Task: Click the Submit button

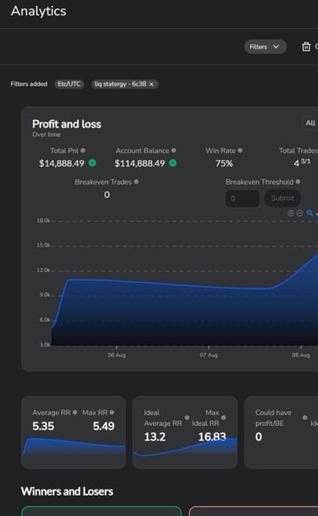Action: tap(282, 198)
